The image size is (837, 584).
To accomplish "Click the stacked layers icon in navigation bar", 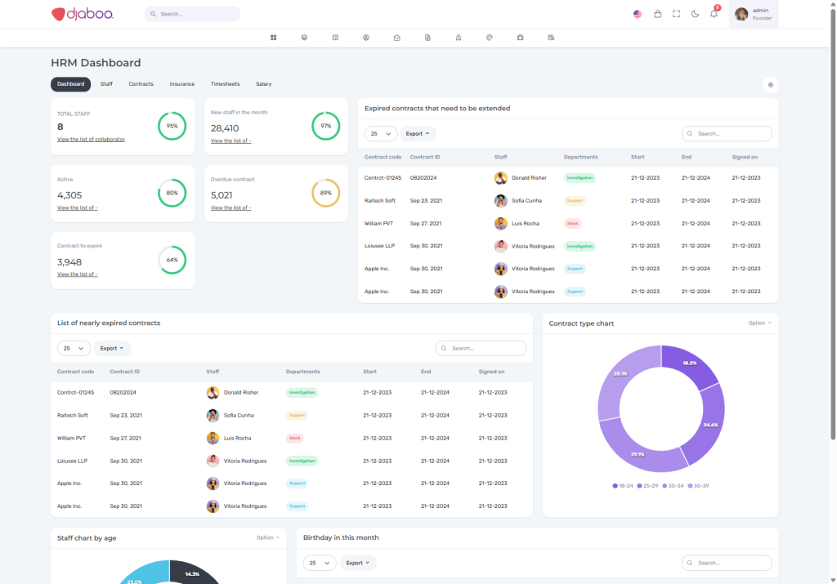I will [x=304, y=38].
